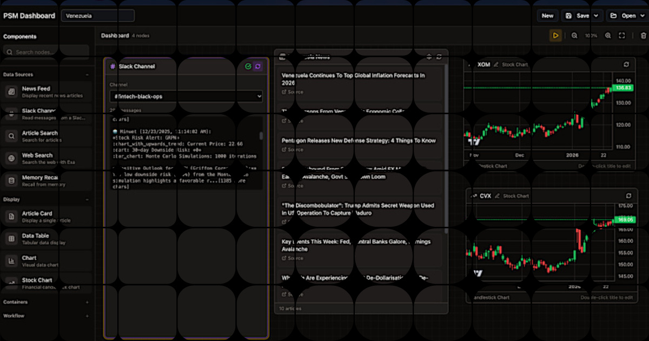Click the CVX chart trend icon
The image size is (649, 341).
tap(473, 196)
